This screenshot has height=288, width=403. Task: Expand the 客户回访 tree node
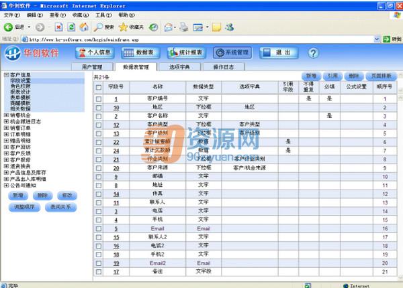pyautogui.click(x=7, y=147)
